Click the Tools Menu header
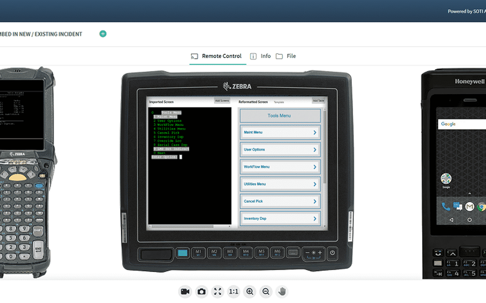 tap(280, 116)
